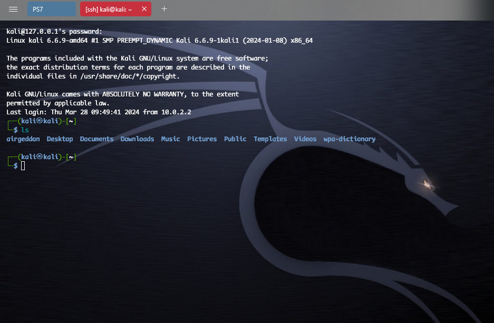This screenshot has height=323, width=494.
Task: Click the Linux kali kernel version line
Action: tap(159, 40)
